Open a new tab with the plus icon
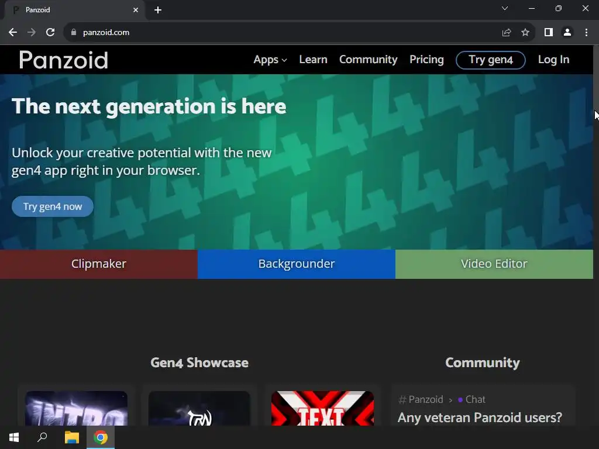Viewport: 599px width, 449px height. [x=158, y=10]
